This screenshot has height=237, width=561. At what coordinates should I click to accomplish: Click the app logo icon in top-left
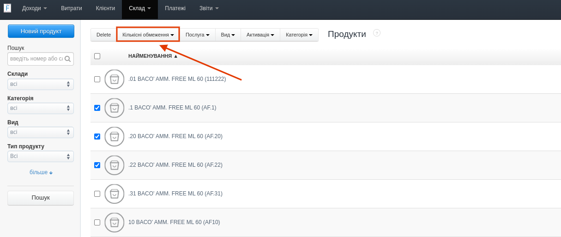7,8
